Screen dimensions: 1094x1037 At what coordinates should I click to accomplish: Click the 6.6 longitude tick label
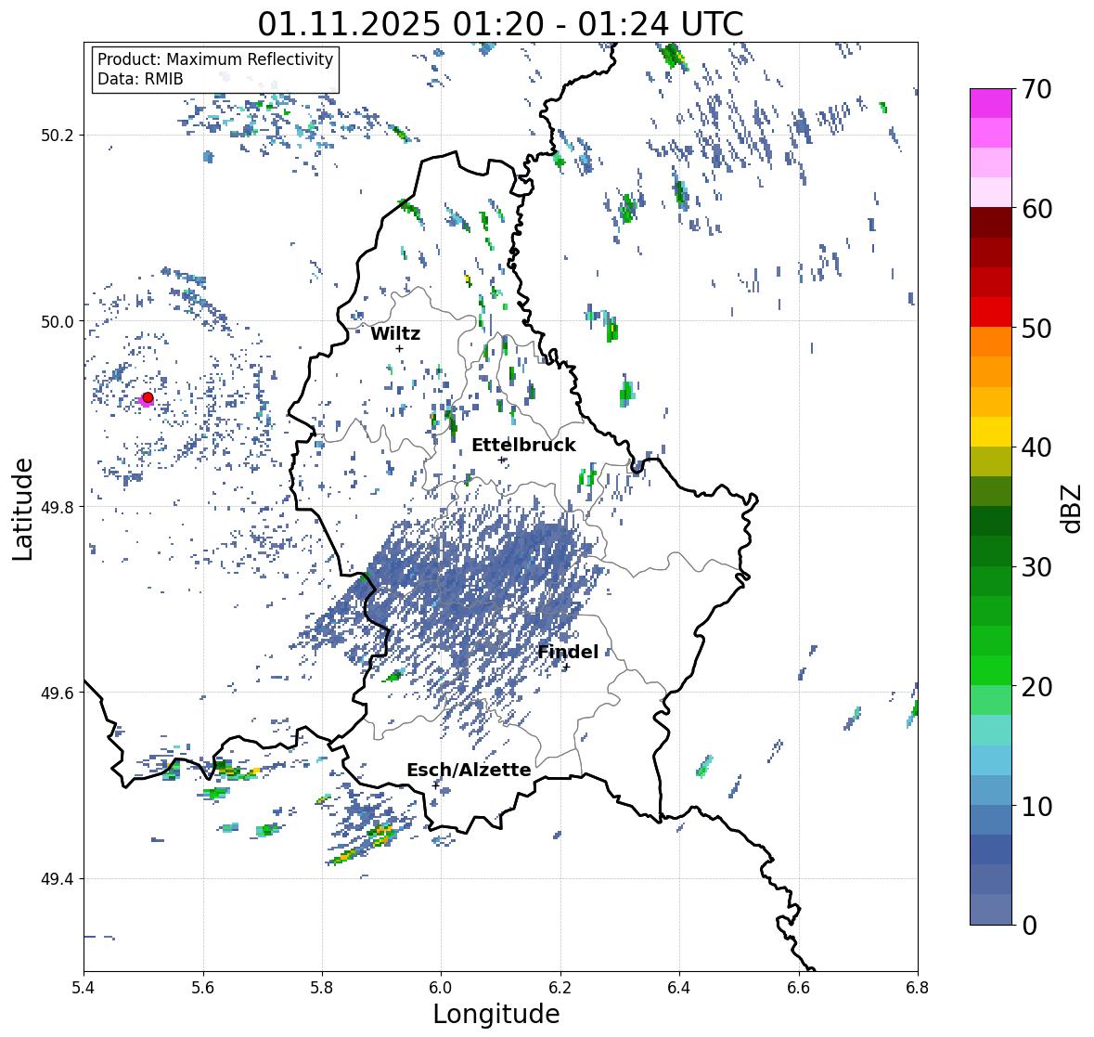coord(799,988)
